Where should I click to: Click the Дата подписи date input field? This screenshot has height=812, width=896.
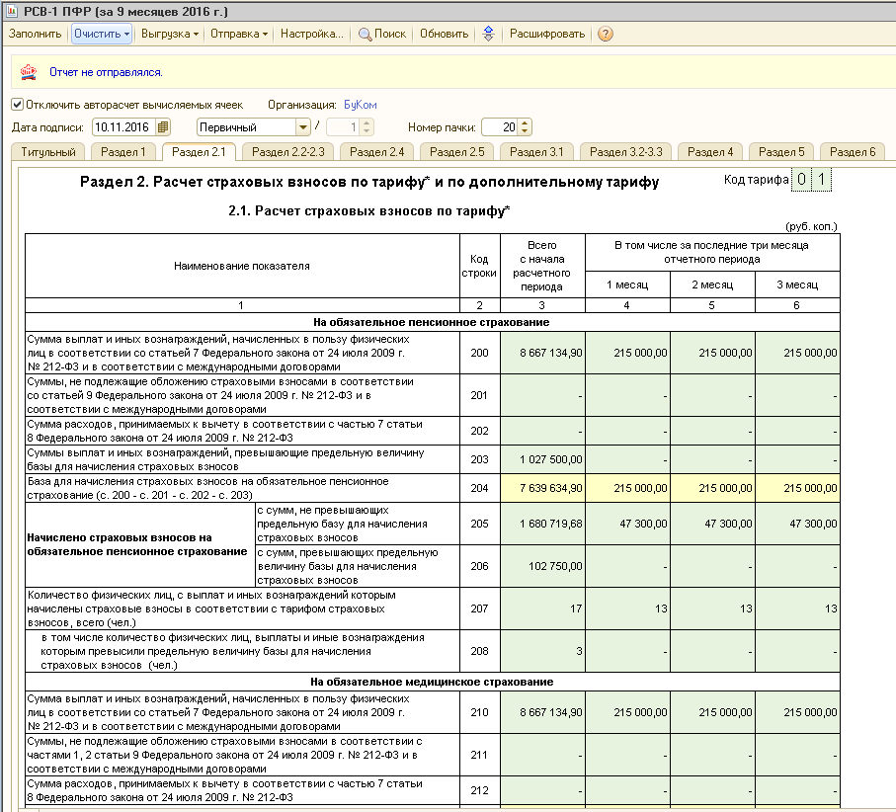pos(124,126)
